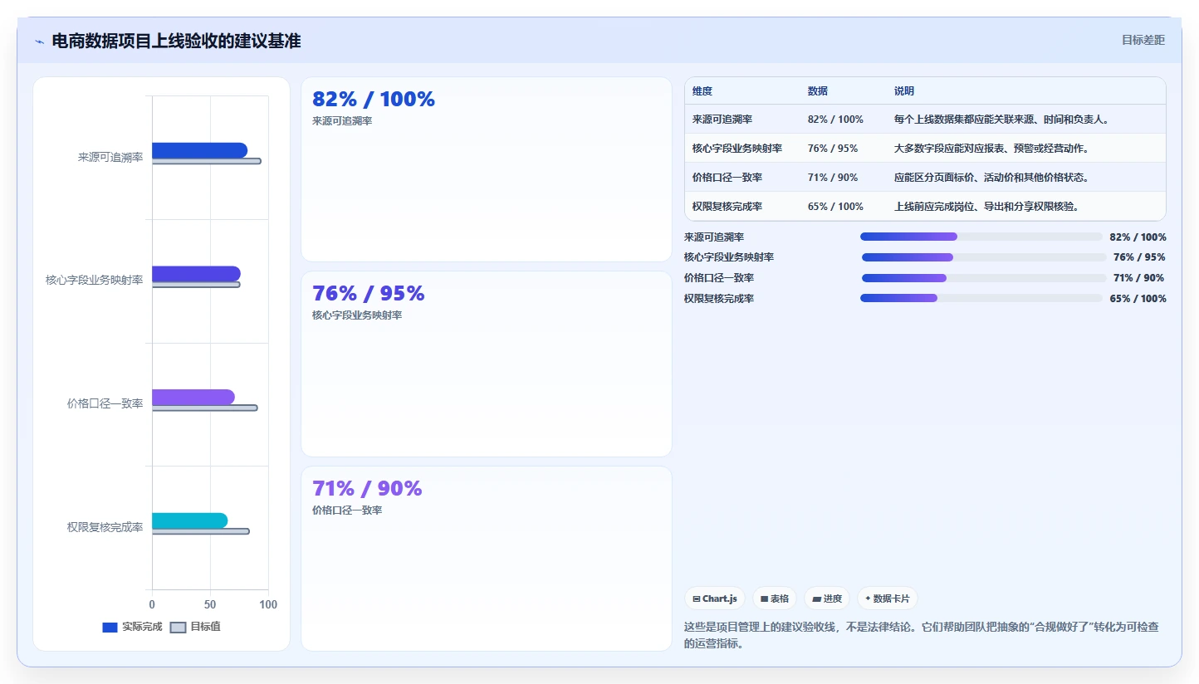Click the 说明 column header
This screenshot has width=1199, height=684.
point(904,91)
